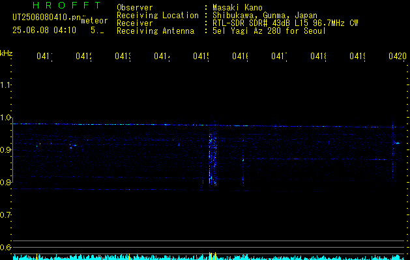This screenshot has height=260, width=410.
Task: Click the RTL-SDR receiver description text
Action: tap(285, 23)
